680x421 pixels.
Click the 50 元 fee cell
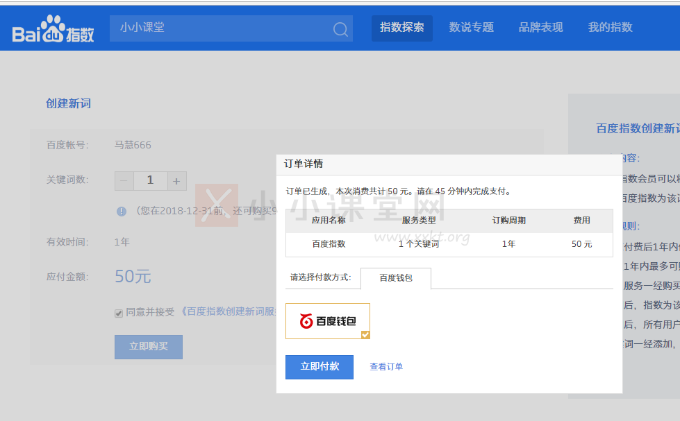coord(581,244)
